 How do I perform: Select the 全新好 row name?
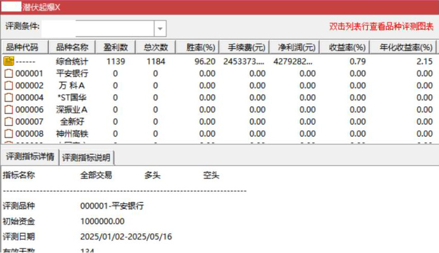pos(72,121)
